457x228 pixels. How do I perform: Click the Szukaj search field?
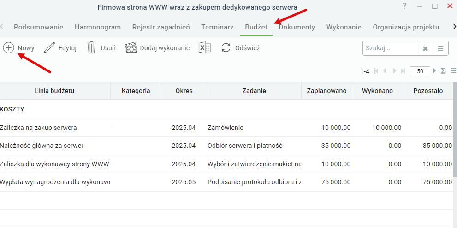[390, 48]
